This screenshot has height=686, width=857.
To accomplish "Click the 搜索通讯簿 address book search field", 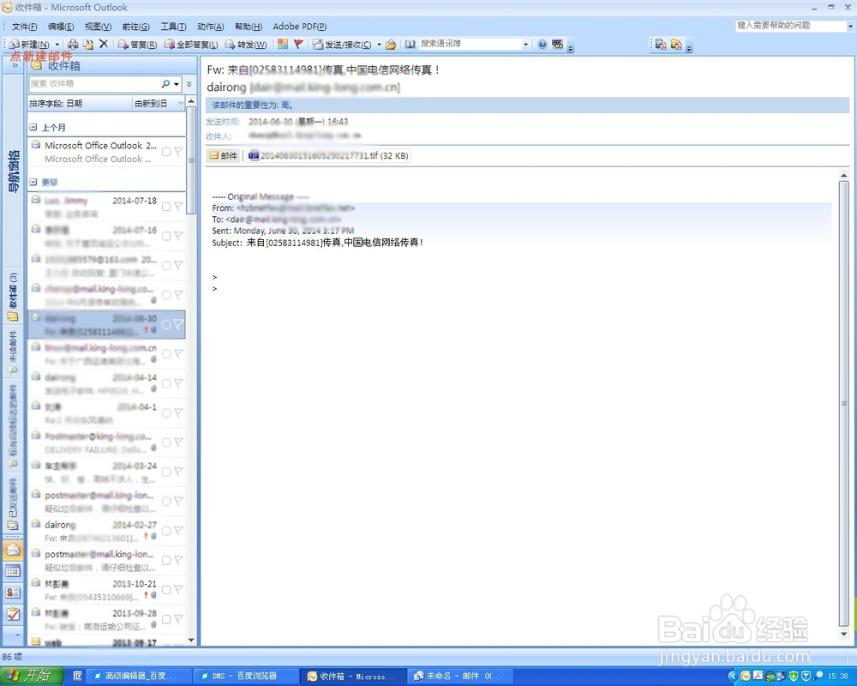I will pos(470,44).
